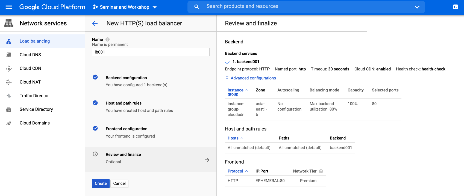Click the Traffic Director sidebar icon

[9, 96]
